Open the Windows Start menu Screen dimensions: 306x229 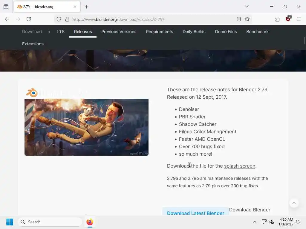click(x=10, y=222)
